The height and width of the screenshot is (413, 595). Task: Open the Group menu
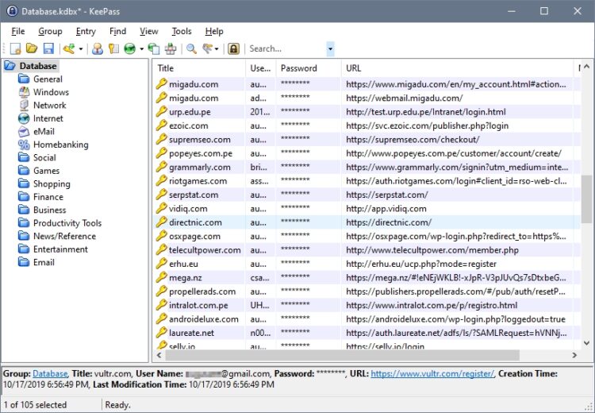click(50, 31)
